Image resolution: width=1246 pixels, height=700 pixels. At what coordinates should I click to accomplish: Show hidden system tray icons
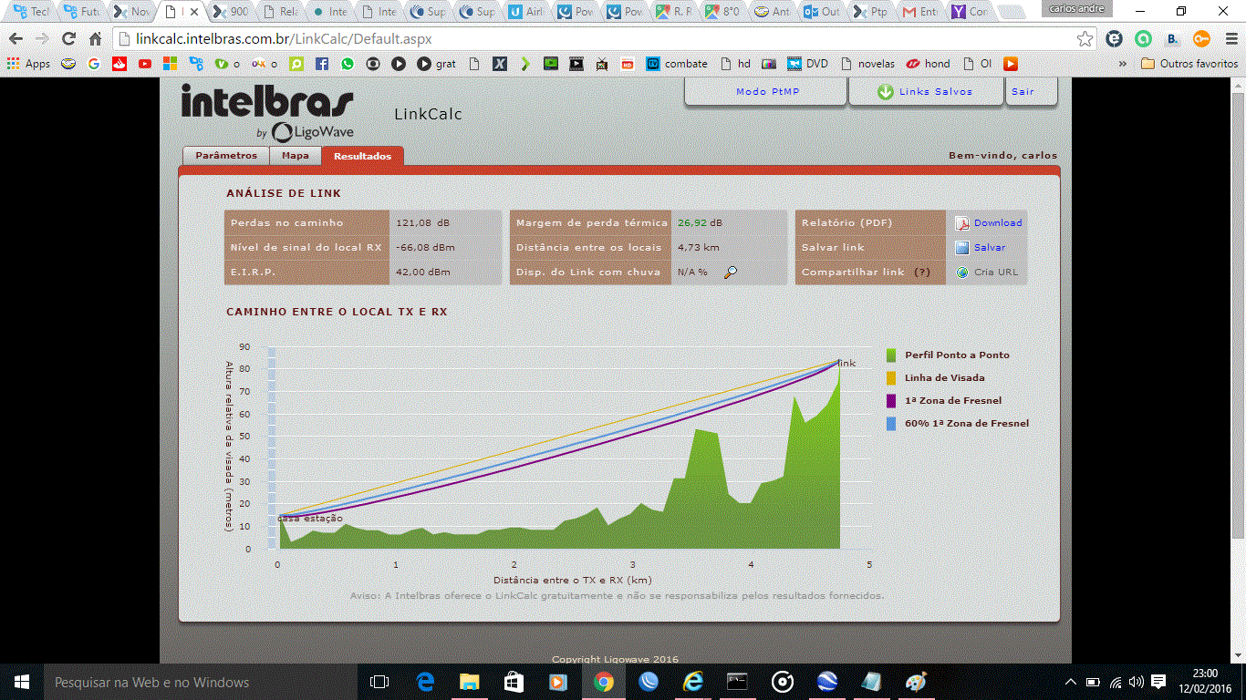[1071, 682]
